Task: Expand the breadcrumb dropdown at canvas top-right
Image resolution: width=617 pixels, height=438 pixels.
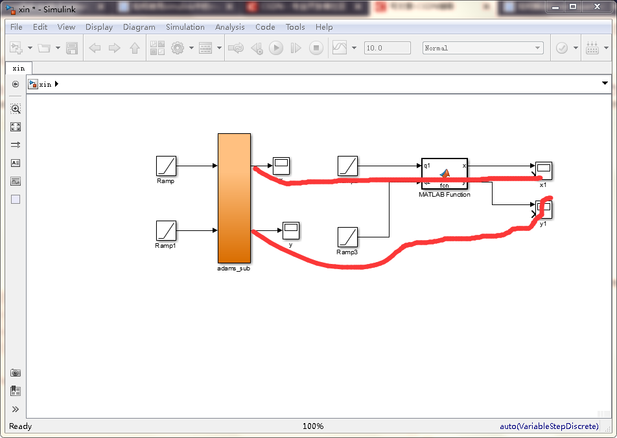Action: 605,83
